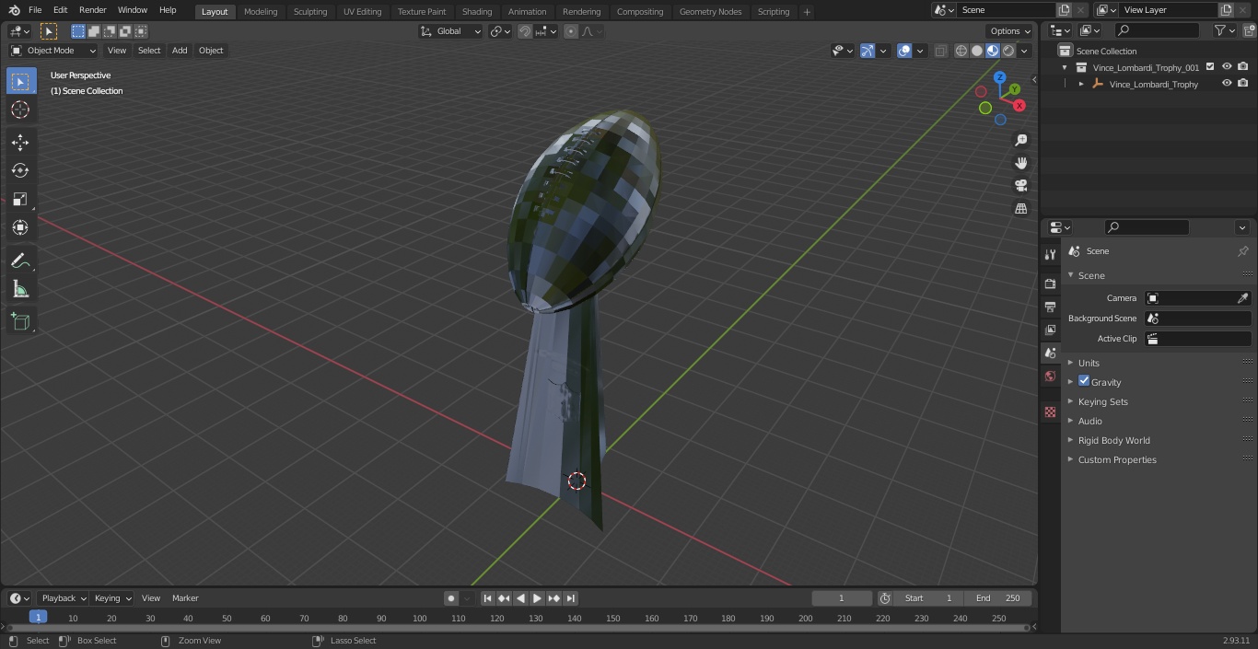Screen dimensions: 1258x649
Task: Pin the Scene properties panel
Action: point(1242,251)
